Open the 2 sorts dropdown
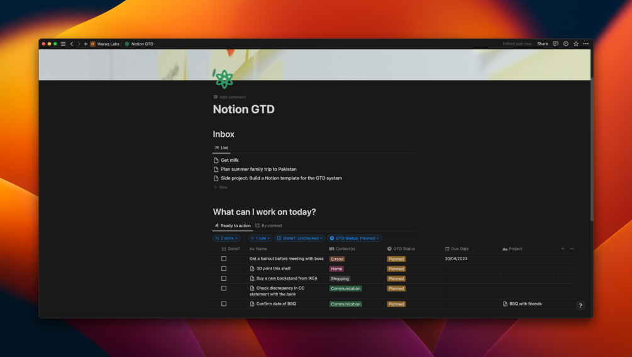Screen dimensions: 632x357 click(226, 239)
